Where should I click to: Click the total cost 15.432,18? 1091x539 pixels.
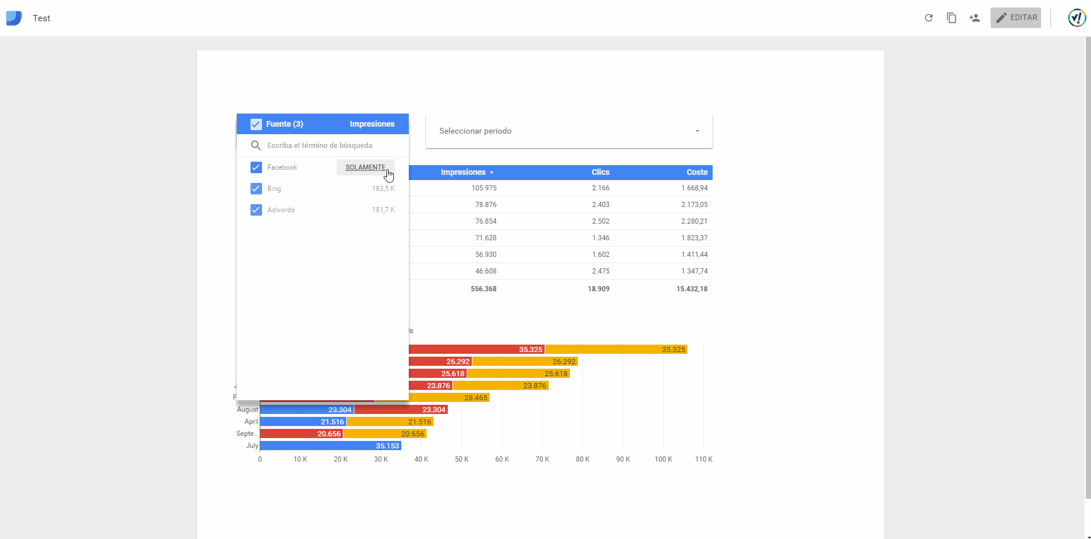[x=692, y=289]
